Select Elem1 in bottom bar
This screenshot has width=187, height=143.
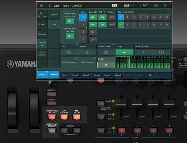[65, 75]
